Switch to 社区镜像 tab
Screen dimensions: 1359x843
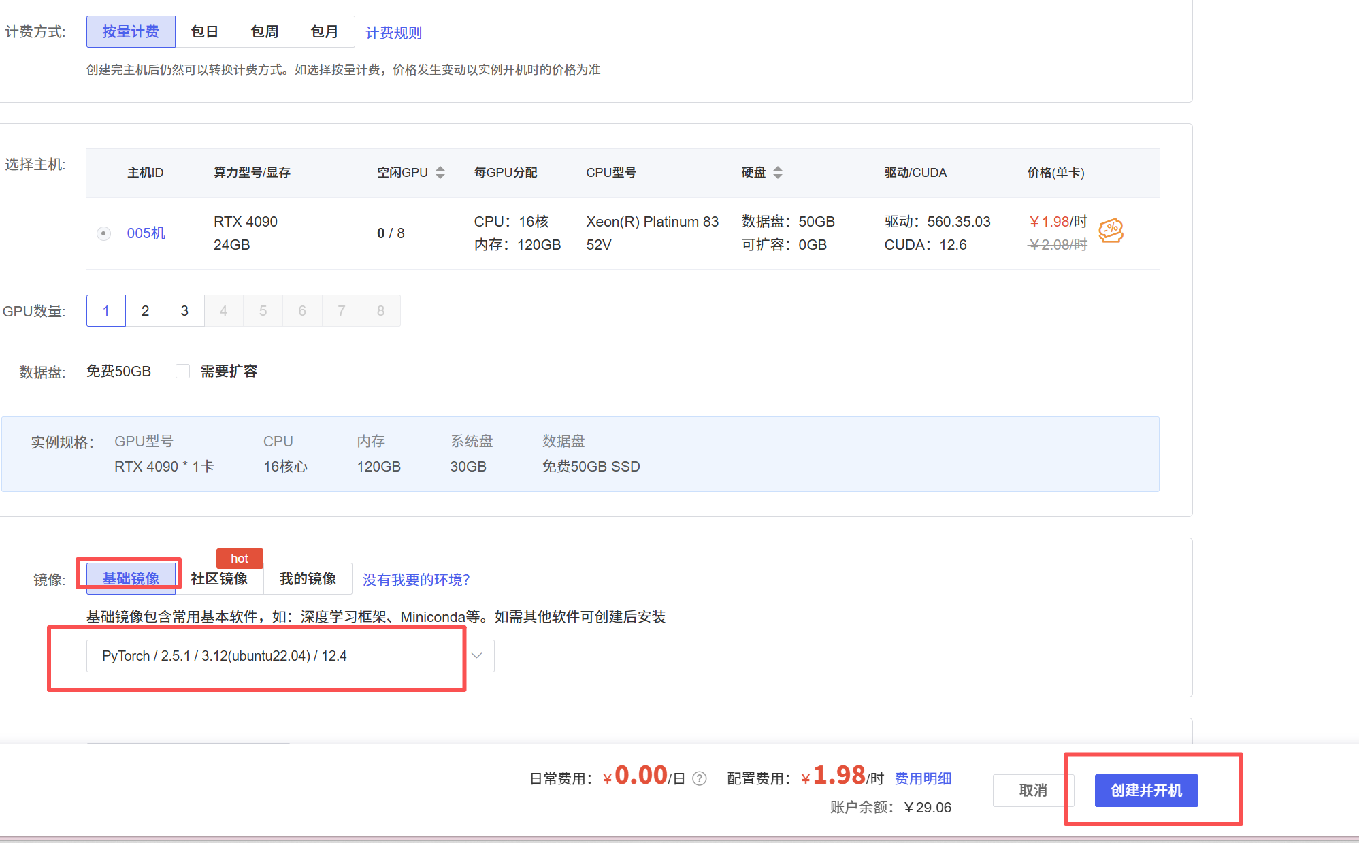point(219,579)
